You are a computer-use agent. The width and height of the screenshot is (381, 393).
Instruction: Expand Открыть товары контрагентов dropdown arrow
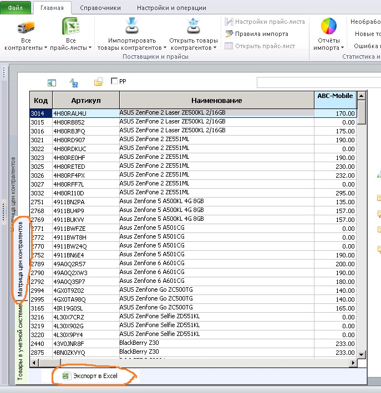coord(215,48)
